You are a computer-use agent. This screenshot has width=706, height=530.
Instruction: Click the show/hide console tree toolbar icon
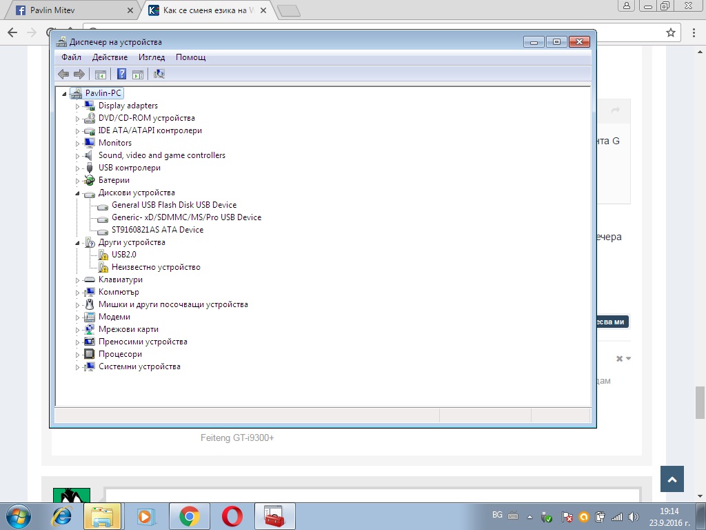[x=101, y=75]
